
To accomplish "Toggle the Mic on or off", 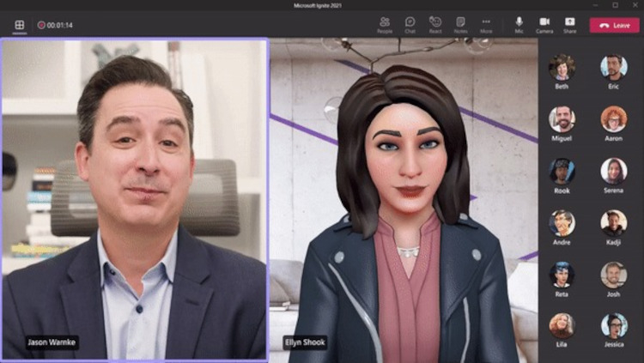I will pos(519,24).
